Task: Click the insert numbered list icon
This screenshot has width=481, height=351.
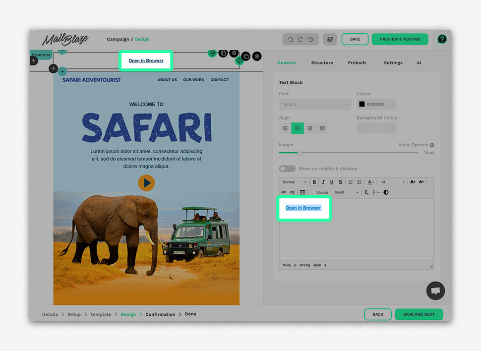Action: point(351,182)
